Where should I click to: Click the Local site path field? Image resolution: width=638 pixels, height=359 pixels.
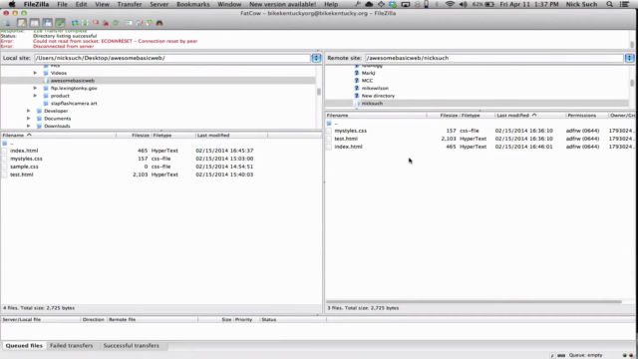tap(172, 58)
